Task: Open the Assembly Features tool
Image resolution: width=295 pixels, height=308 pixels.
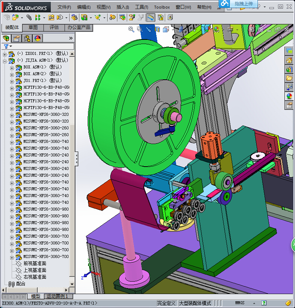Action: [x=84, y=17]
